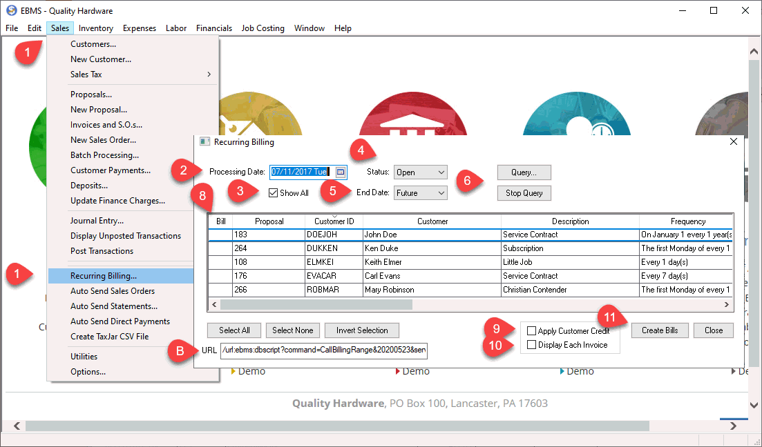Click into the URL text field
This screenshot has height=447, width=762.
point(323,350)
